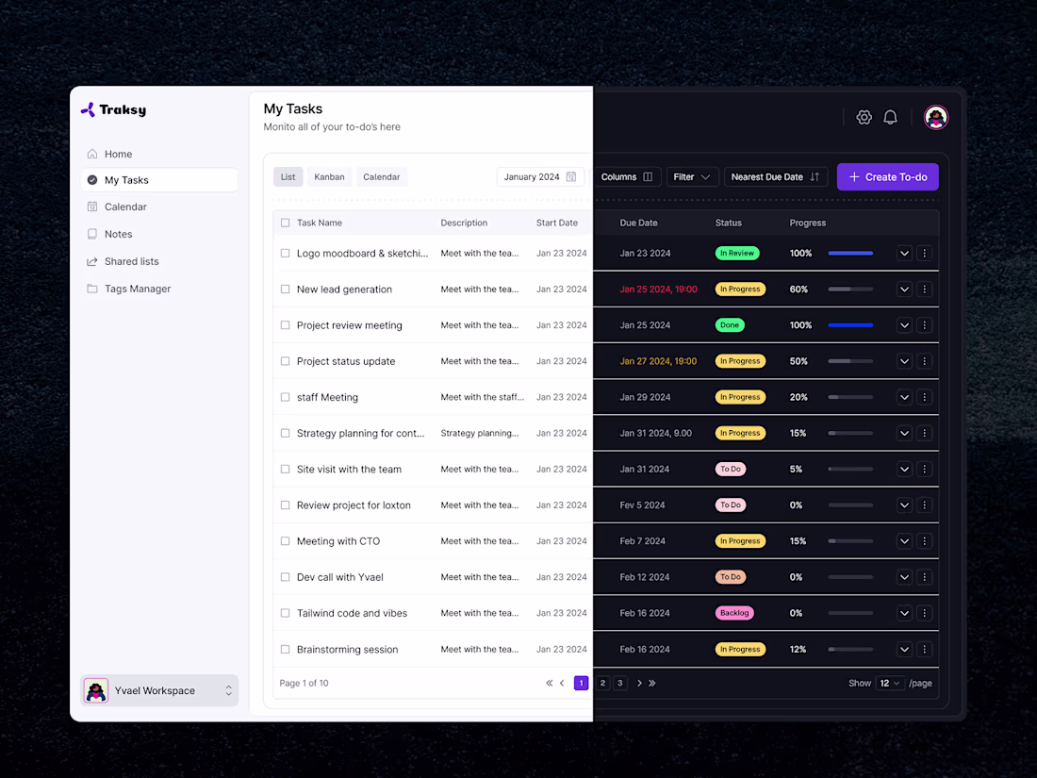Open the Yvael Workspace switcher
Image resolution: width=1037 pixels, height=778 pixels.
pyautogui.click(x=158, y=690)
